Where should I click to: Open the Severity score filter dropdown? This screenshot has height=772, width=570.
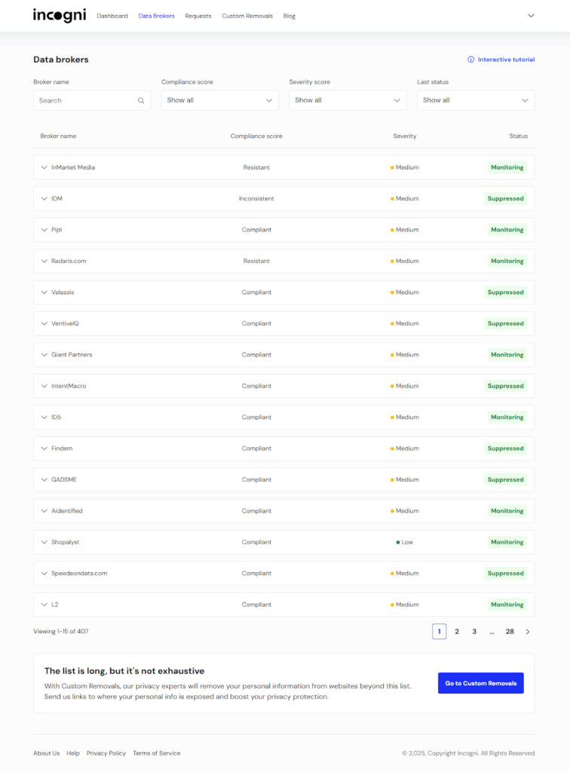(x=348, y=100)
